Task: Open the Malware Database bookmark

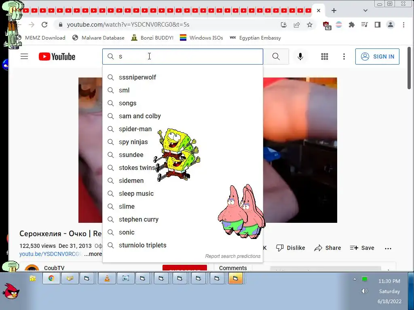Action: click(98, 38)
